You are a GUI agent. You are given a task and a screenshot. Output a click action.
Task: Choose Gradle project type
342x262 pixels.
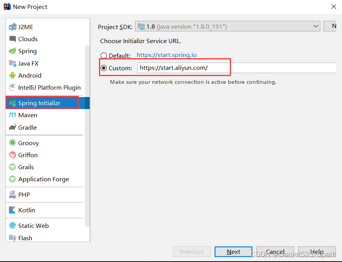(45, 127)
